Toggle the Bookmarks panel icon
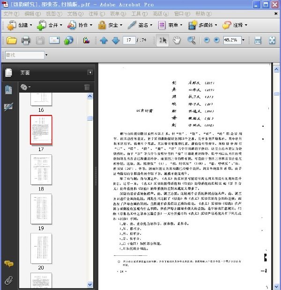This screenshot has height=290, width=281. (8, 90)
